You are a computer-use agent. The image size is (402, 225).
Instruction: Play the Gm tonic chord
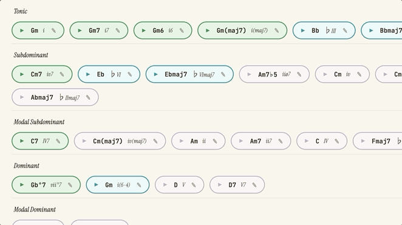[x=22, y=30]
